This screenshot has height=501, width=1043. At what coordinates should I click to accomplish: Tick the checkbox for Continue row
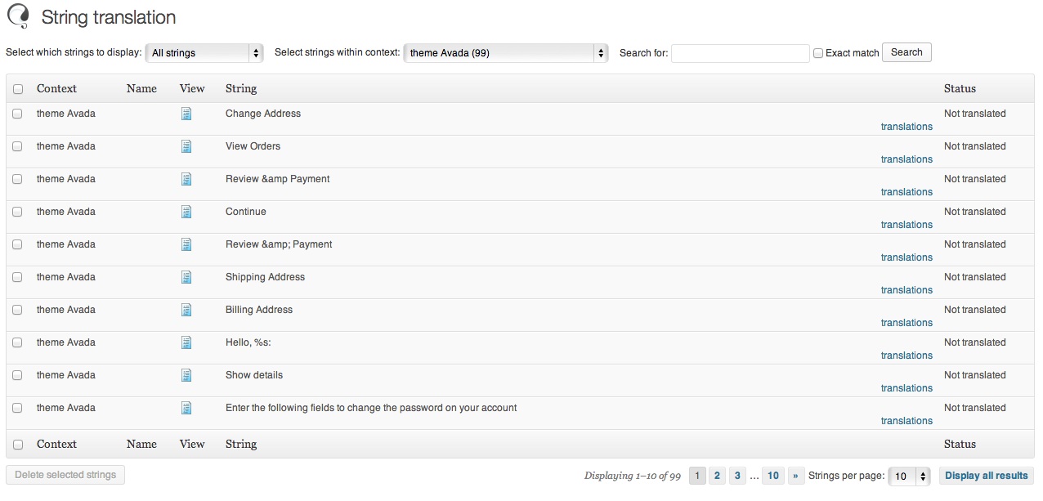18,212
